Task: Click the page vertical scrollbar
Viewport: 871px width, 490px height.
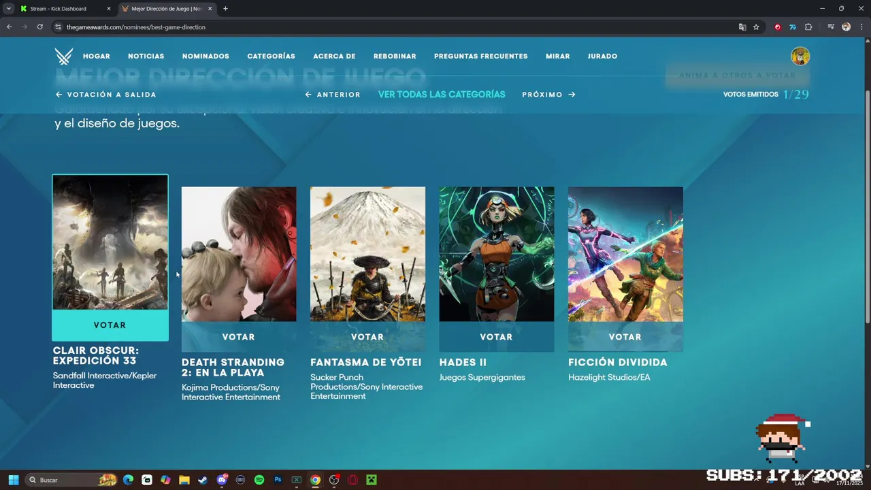Action: (x=867, y=208)
